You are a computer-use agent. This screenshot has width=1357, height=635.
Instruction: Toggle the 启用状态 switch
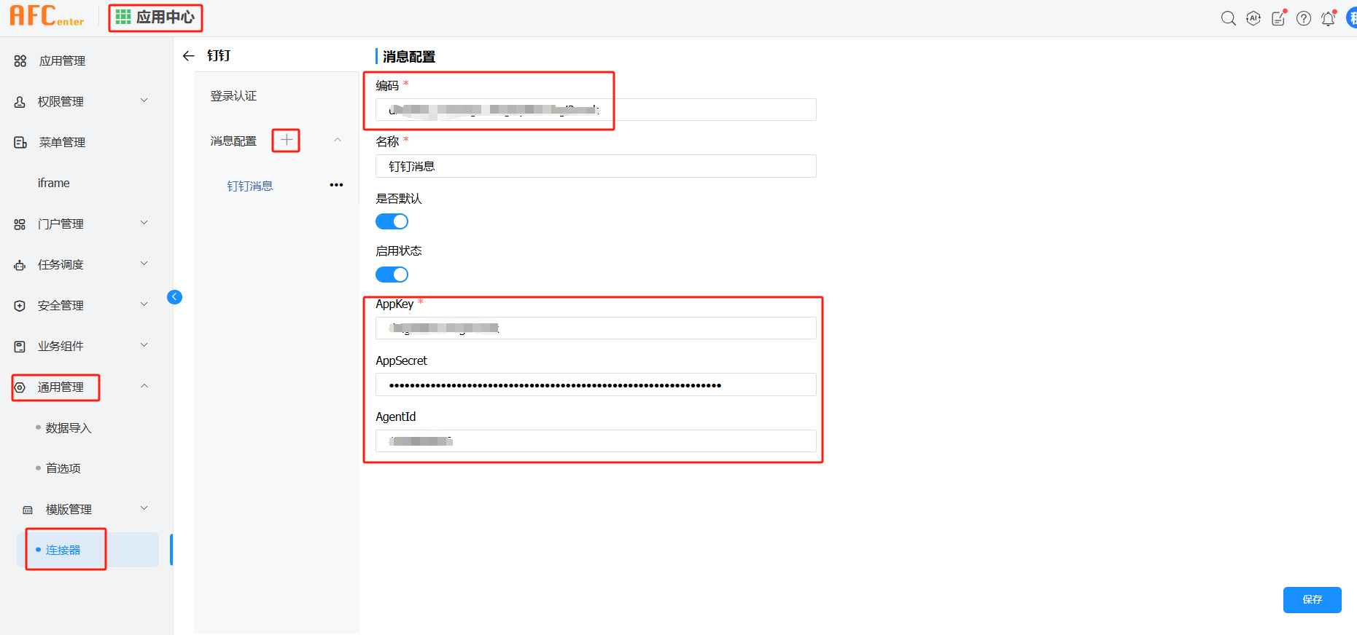point(392,275)
